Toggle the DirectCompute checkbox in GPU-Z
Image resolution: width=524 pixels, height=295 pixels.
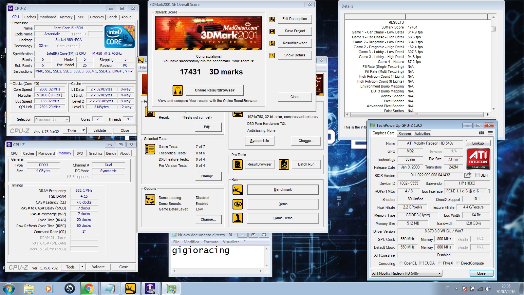(458, 263)
